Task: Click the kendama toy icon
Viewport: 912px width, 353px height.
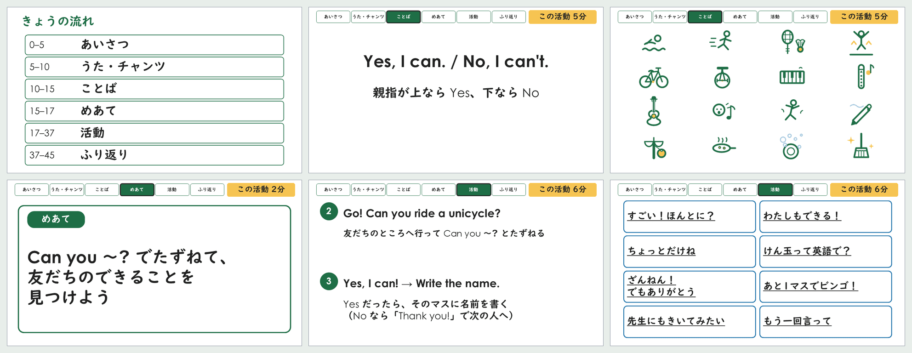Action: coord(655,148)
